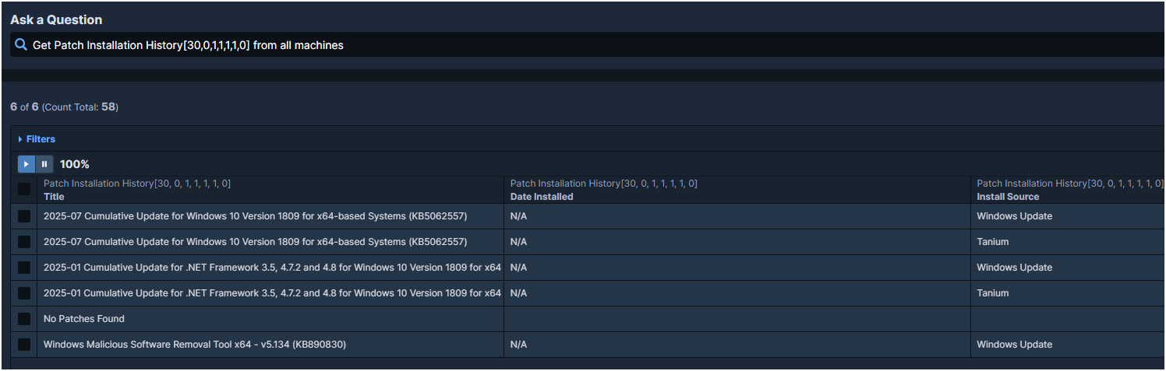Pause results loading with the pause button
The image size is (1166, 371).
coord(44,164)
